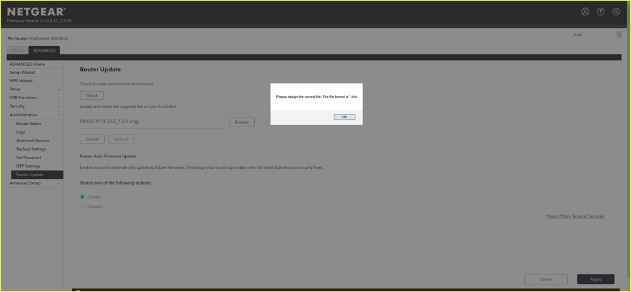Screen dimensions: 631x292
Task: Click the Upload button
Action: pyautogui.click(x=121, y=139)
